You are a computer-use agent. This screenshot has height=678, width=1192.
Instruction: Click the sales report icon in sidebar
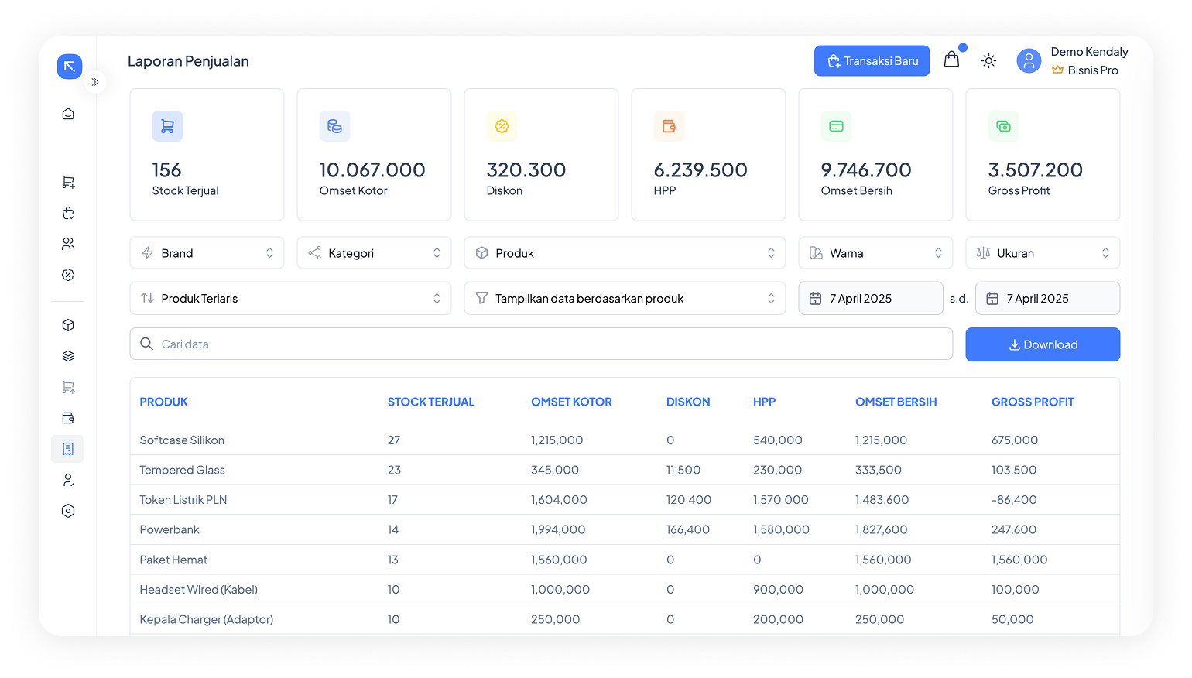(x=68, y=449)
